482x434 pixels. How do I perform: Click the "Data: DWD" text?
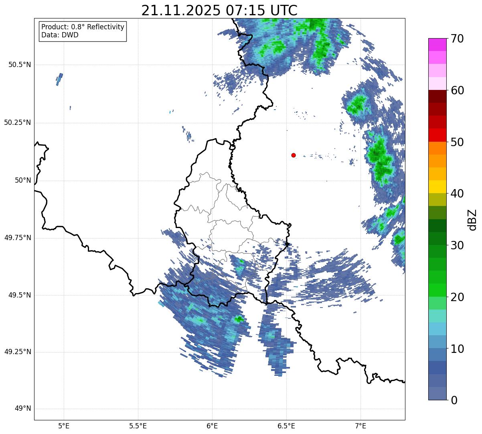point(60,35)
